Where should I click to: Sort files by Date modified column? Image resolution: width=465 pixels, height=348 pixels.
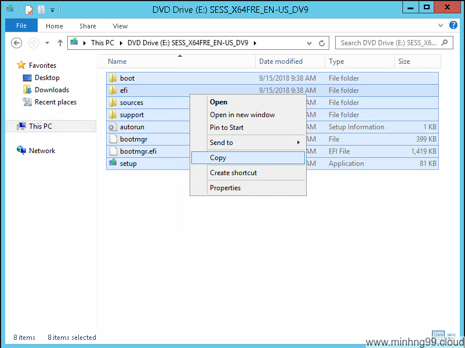(x=281, y=61)
